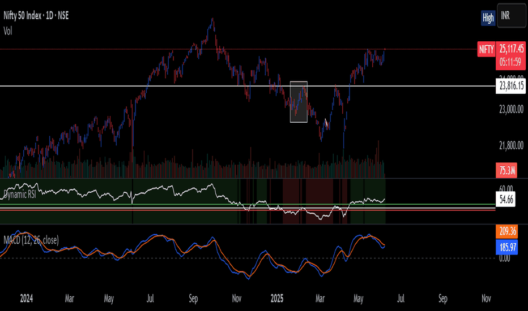Click the 54.66 RSI value label
This screenshot has width=528, height=311.
[506, 200]
